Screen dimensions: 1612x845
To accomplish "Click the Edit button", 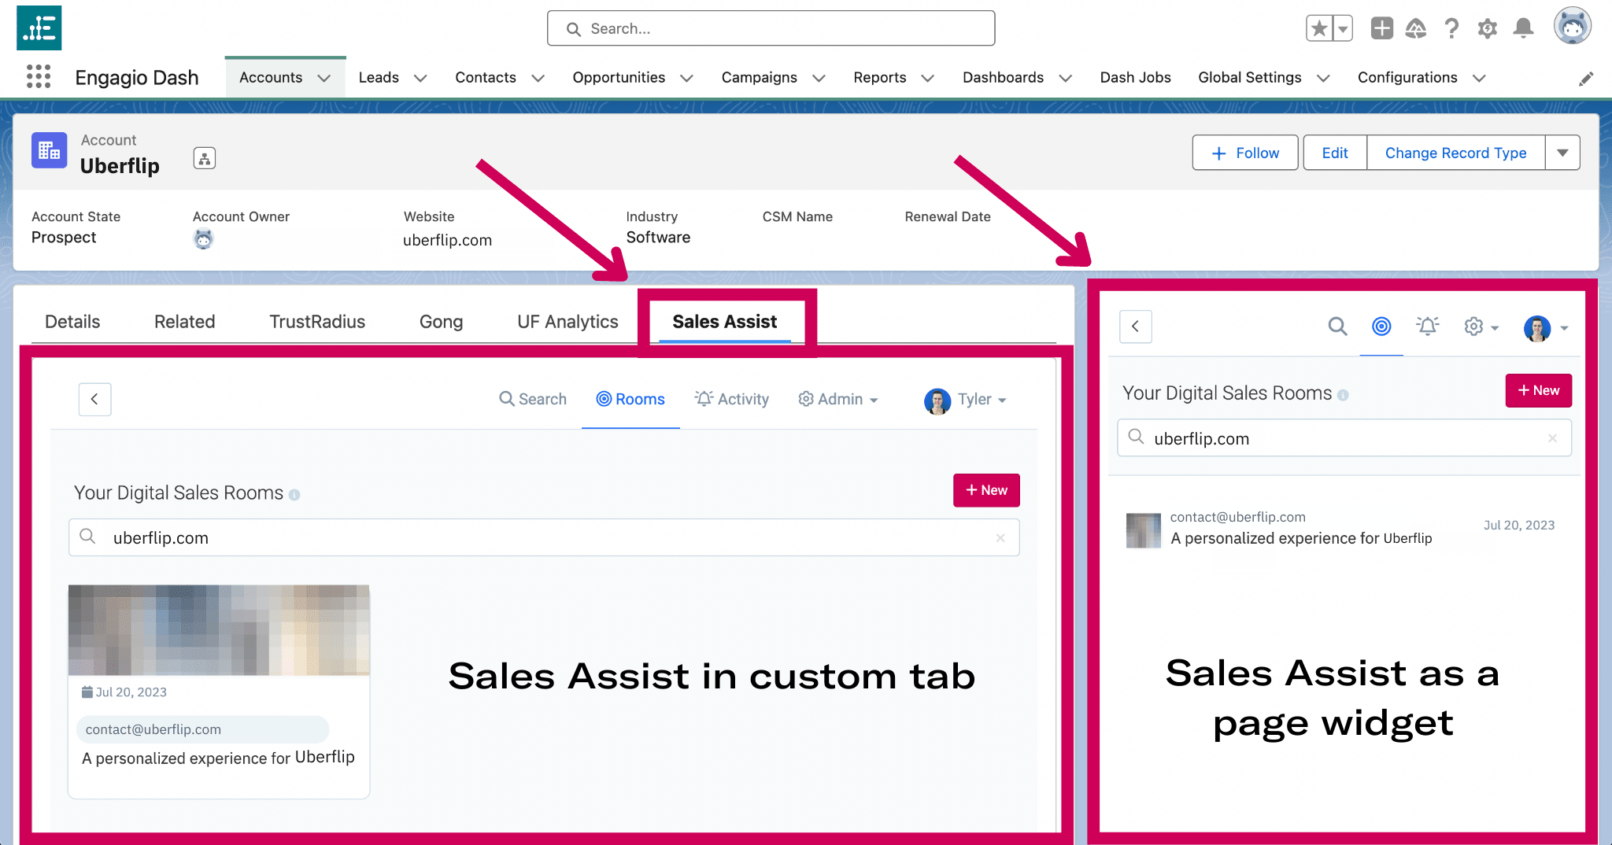I will (1335, 153).
